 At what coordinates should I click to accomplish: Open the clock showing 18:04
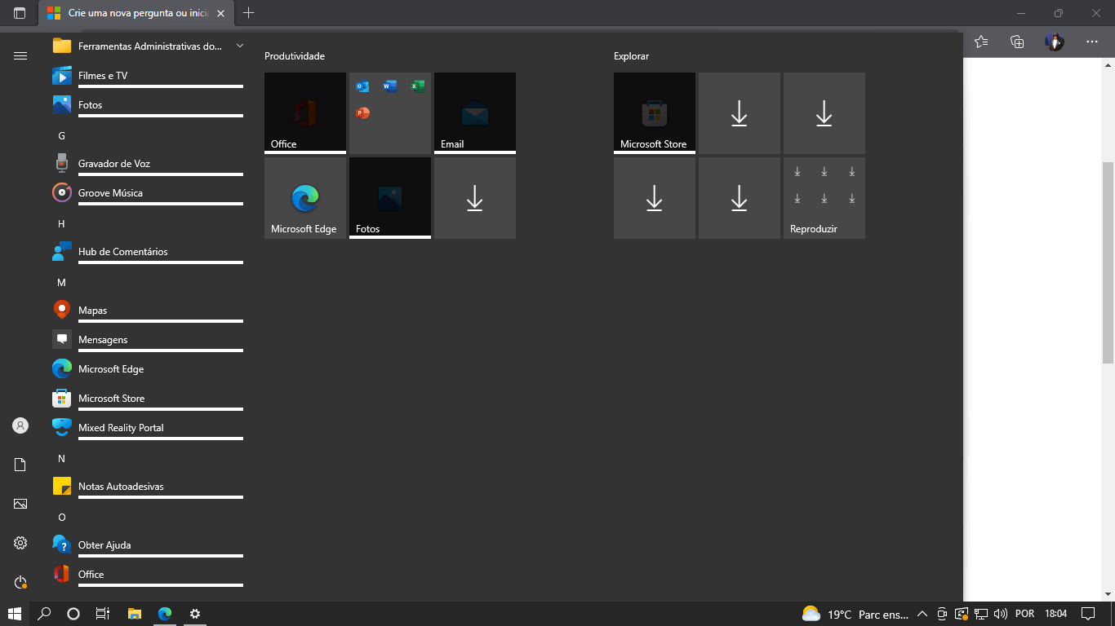(x=1056, y=614)
